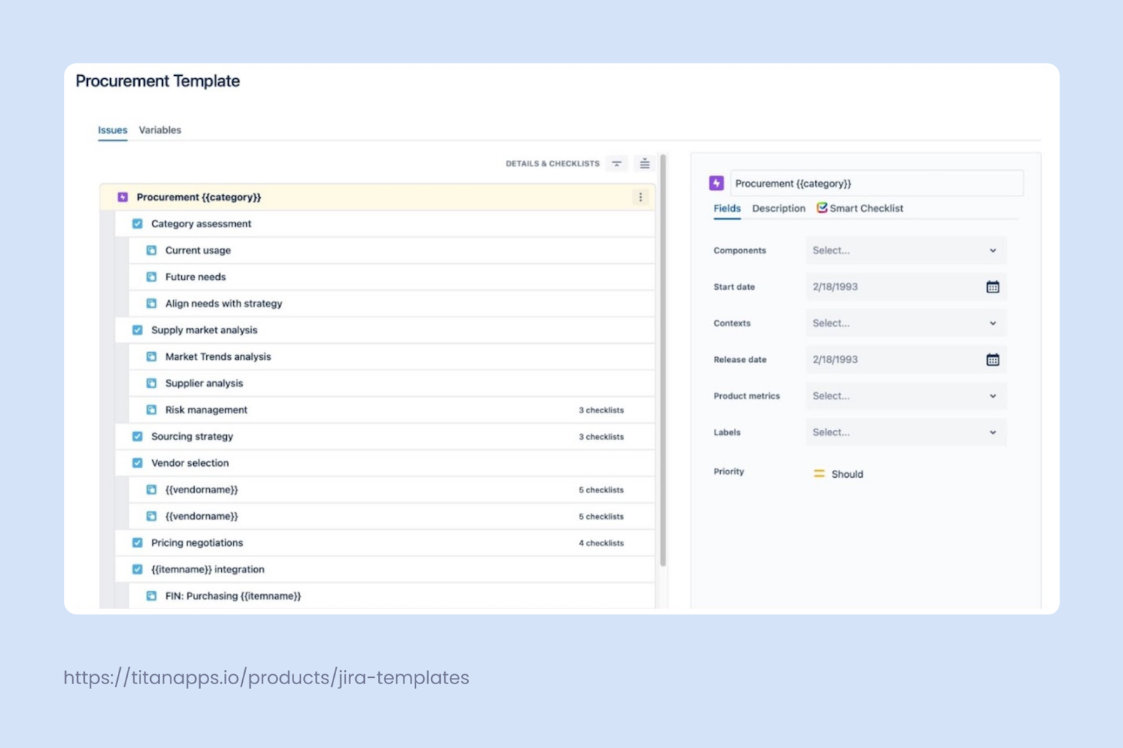Click the Release date field showing 2/18/1993
The width and height of the screenshot is (1123, 748).
click(x=906, y=360)
